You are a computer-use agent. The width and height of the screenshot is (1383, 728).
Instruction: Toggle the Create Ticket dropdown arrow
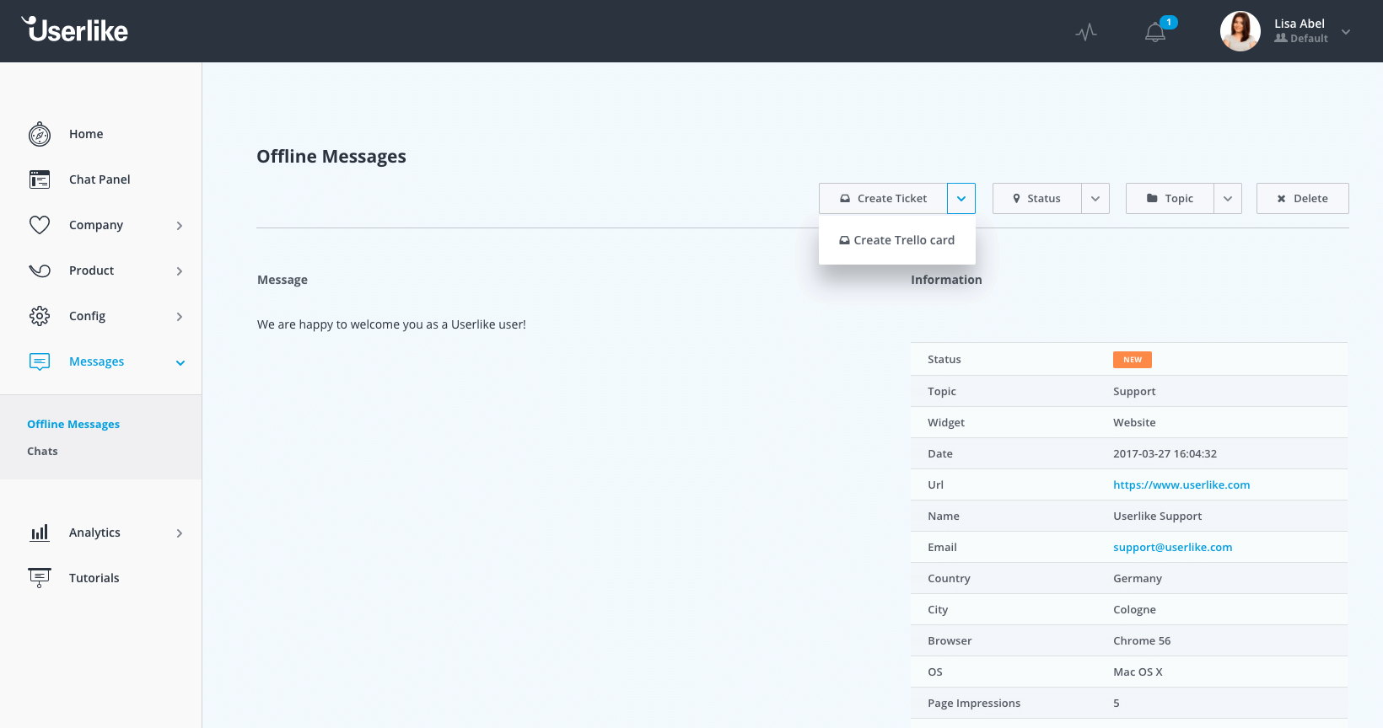tap(961, 198)
